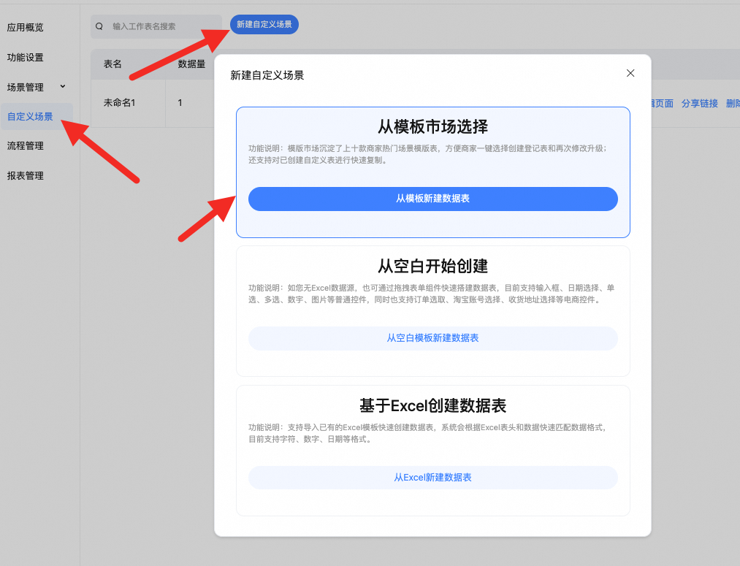Click the 表名 column header
Image resolution: width=740 pixels, height=566 pixels.
pyautogui.click(x=112, y=64)
